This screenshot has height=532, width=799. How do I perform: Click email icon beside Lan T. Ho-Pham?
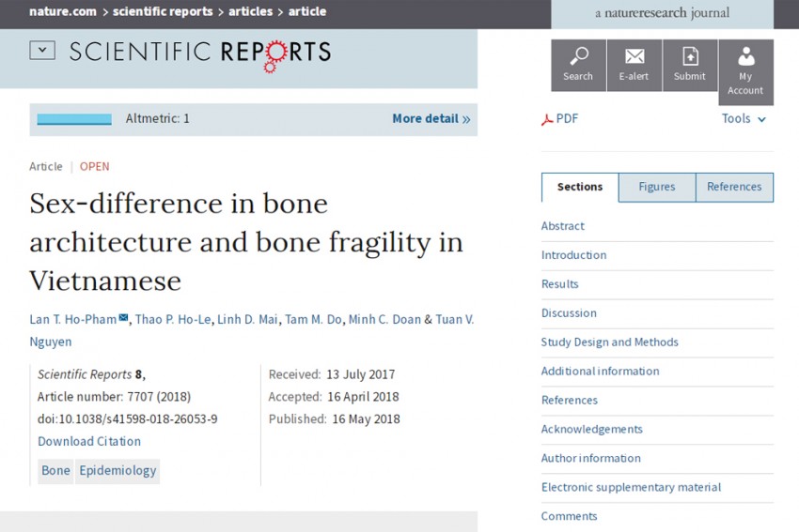pos(123,318)
